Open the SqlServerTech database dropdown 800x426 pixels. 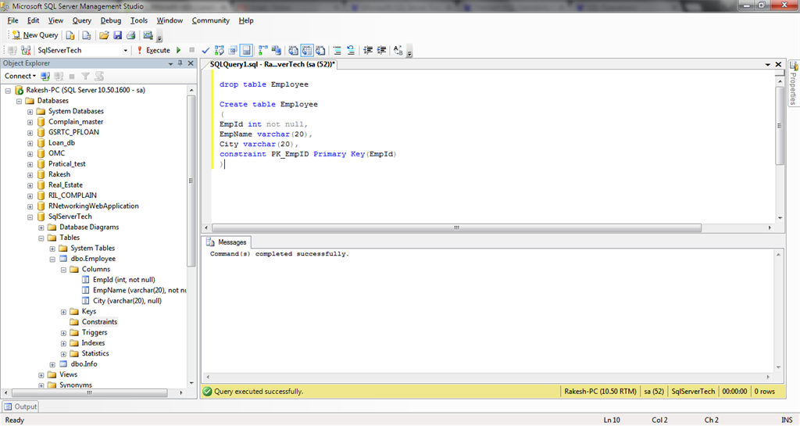point(126,50)
